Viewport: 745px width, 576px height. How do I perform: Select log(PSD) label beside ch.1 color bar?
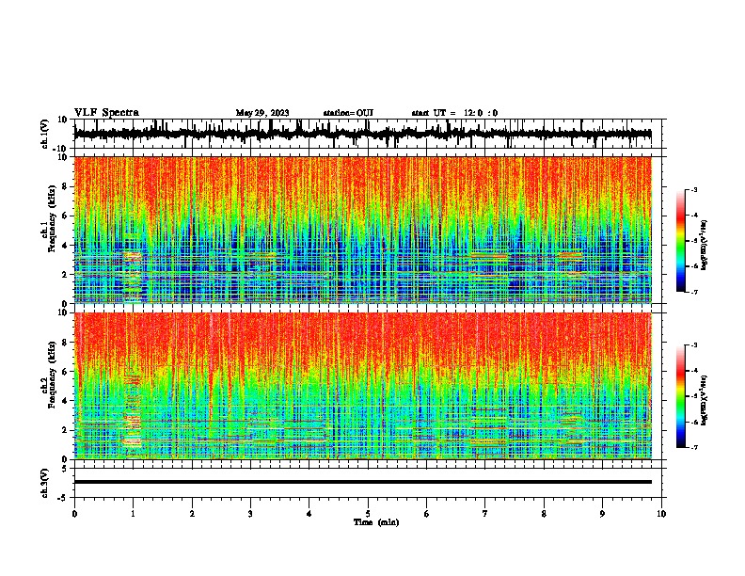[x=705, y=246]
